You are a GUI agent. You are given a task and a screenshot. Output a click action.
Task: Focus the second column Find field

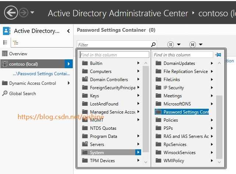pos(183,55)
